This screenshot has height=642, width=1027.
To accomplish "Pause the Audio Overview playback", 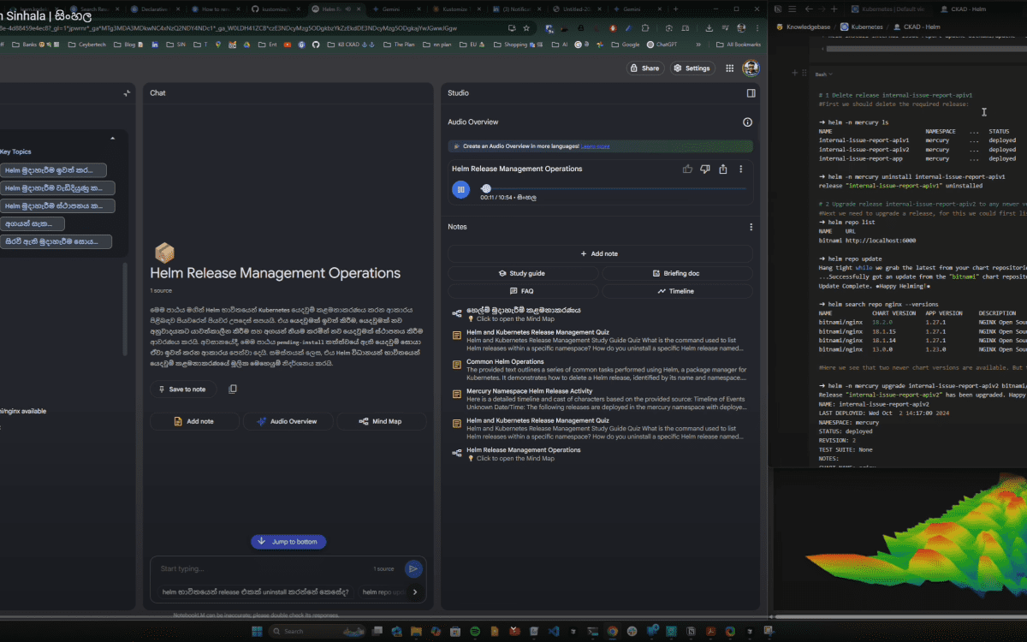I will tap(460, 190).
